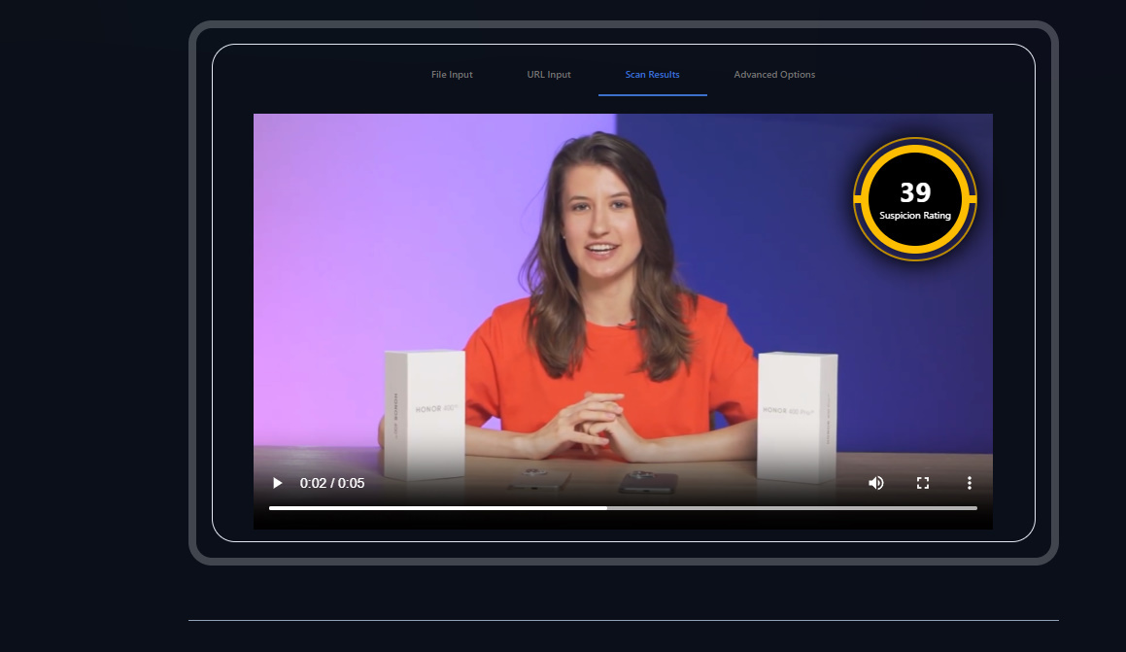The image size is (1126, 652).
Task: Click the right phone lying on the table
Action: pos(647,480)
